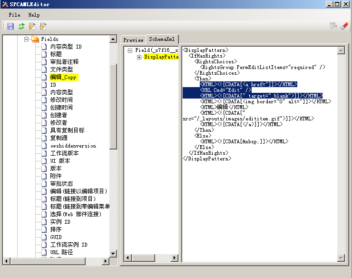Image resolution: width=352 pixels, height=278 pixels.
Task: Select the GUID field in tree
Action: pos(56,237)
